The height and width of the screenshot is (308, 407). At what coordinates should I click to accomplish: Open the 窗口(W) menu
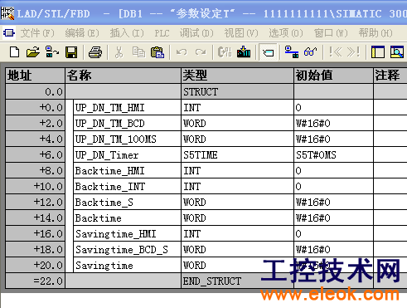point(331,33)
